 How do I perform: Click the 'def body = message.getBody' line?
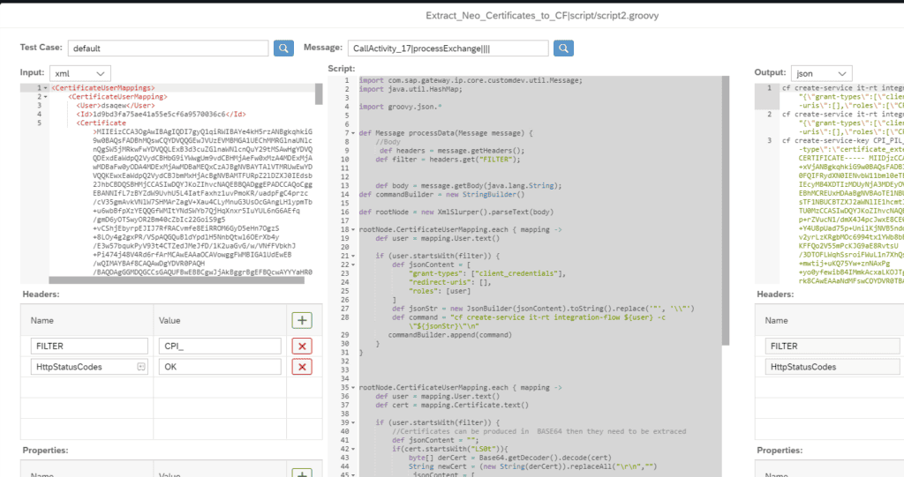pos(468,186)
